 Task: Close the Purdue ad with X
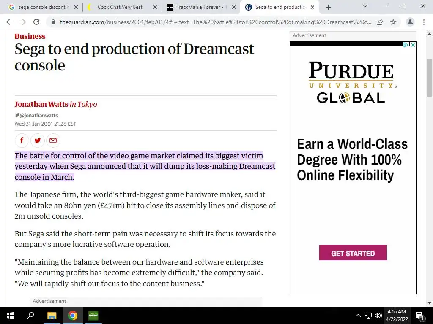(x=413, y=45)
